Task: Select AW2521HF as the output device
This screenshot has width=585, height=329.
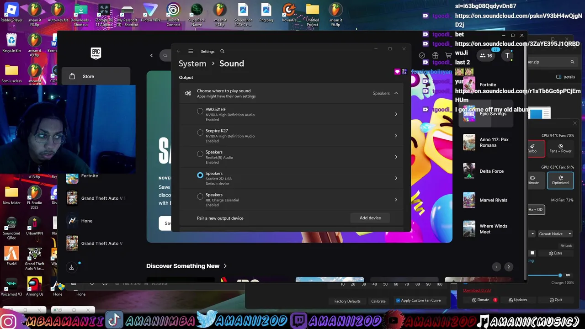Action: [x=200, y=111]
